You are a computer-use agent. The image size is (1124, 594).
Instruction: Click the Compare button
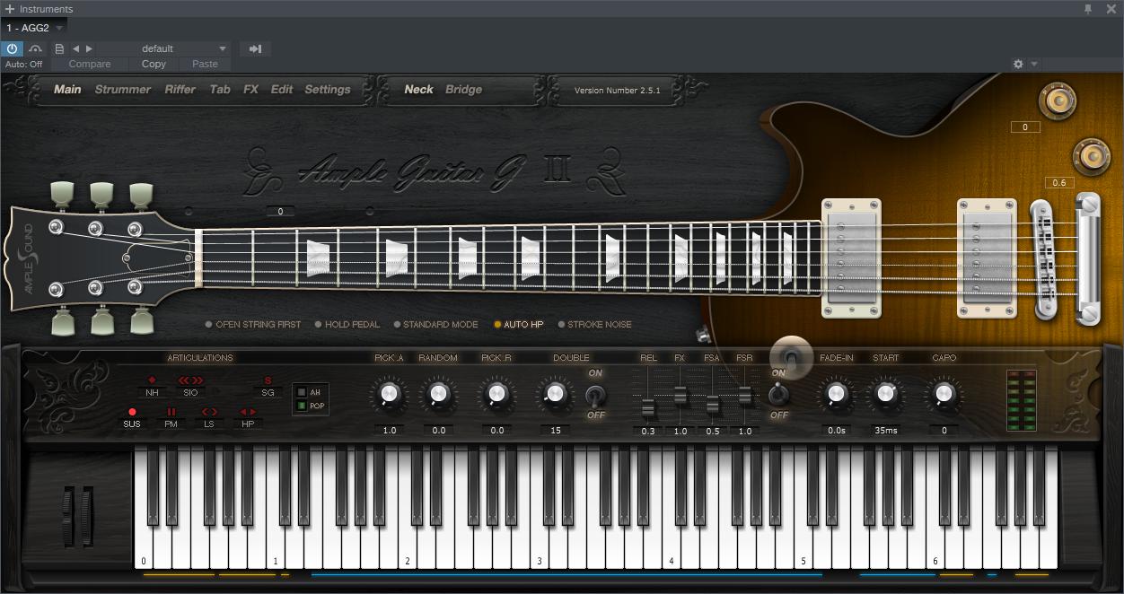90,64
